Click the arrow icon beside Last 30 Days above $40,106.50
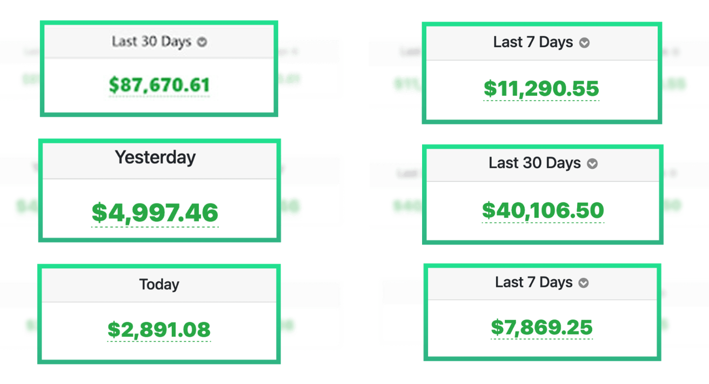 [592, 164]
